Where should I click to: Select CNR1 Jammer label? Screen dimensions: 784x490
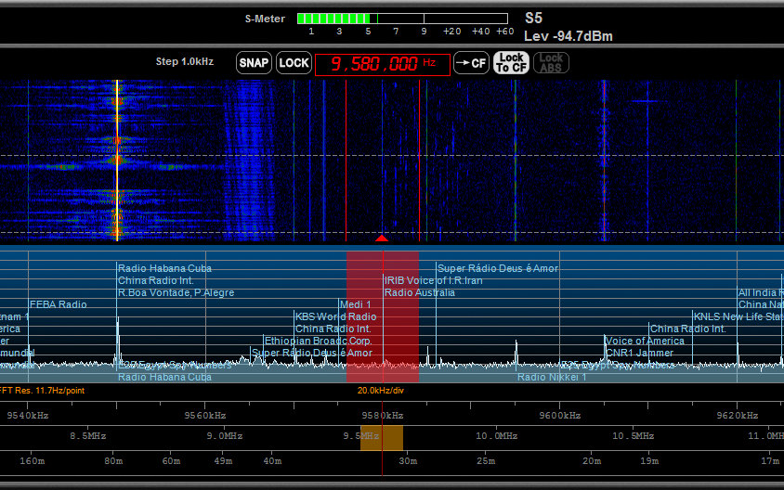[639, 353]
